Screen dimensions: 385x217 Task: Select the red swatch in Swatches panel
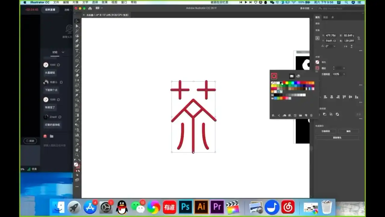pyautogui.click(x=284, y=82)
